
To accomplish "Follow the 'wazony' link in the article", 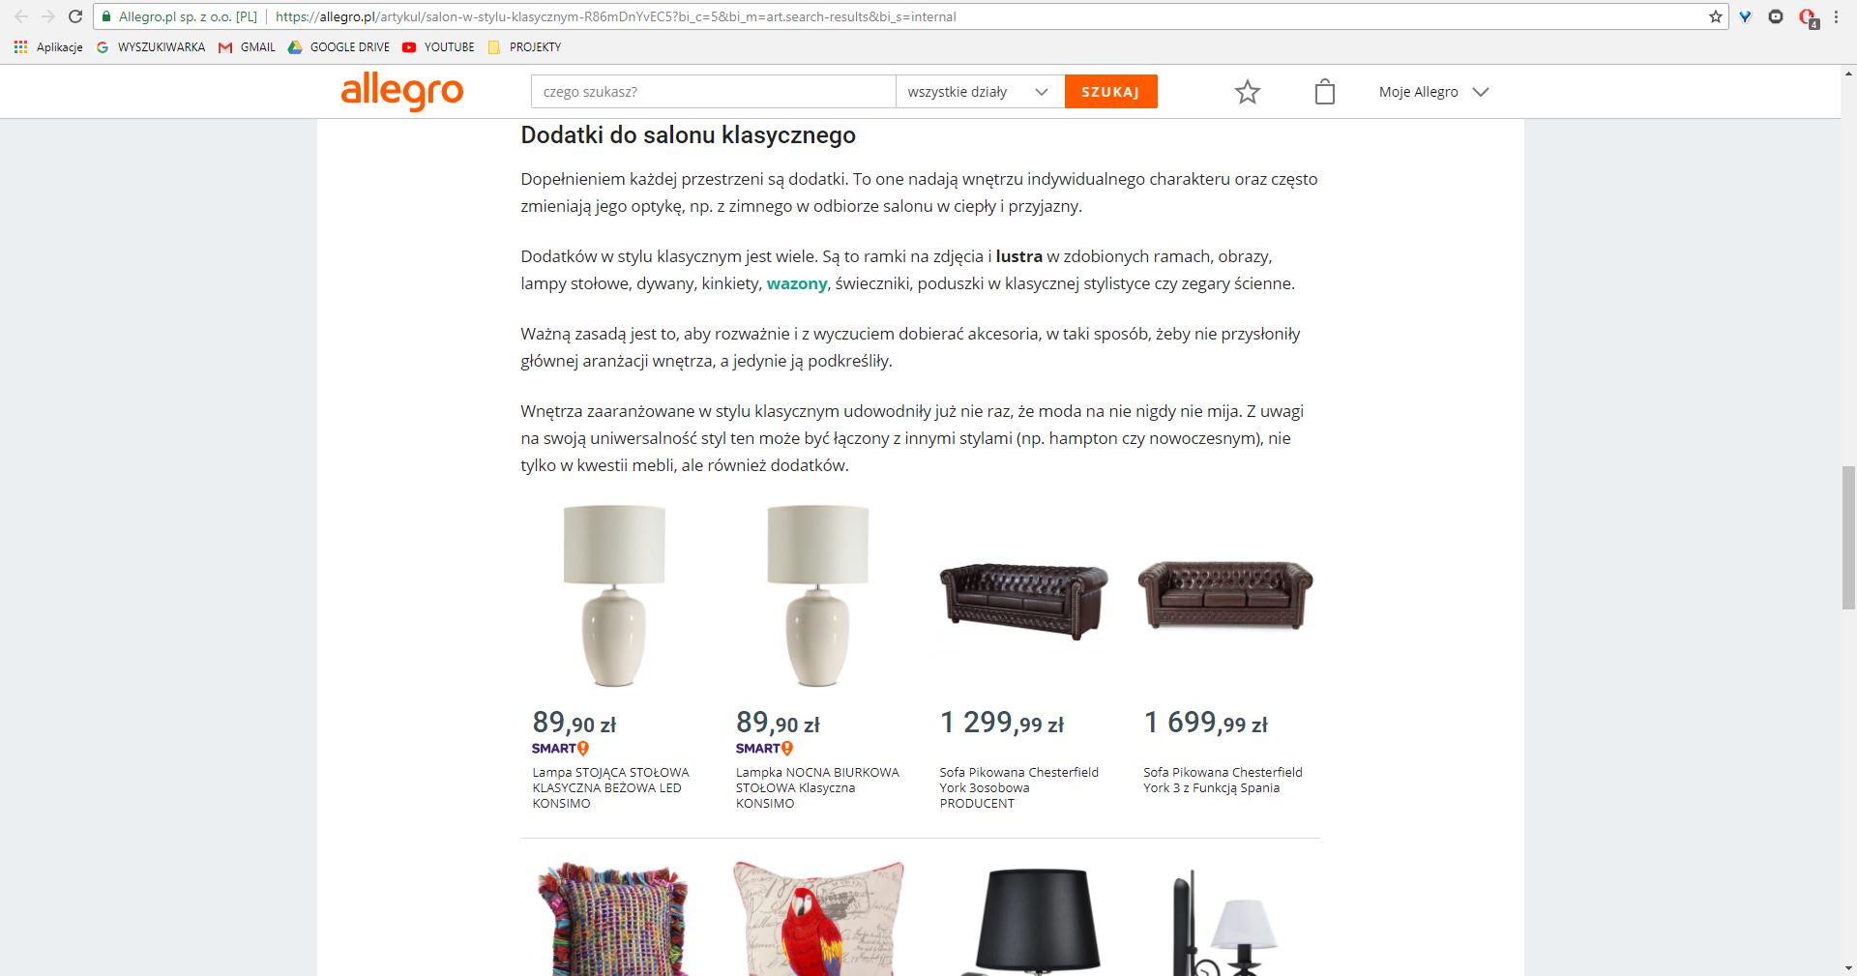I will pos(797,283).
